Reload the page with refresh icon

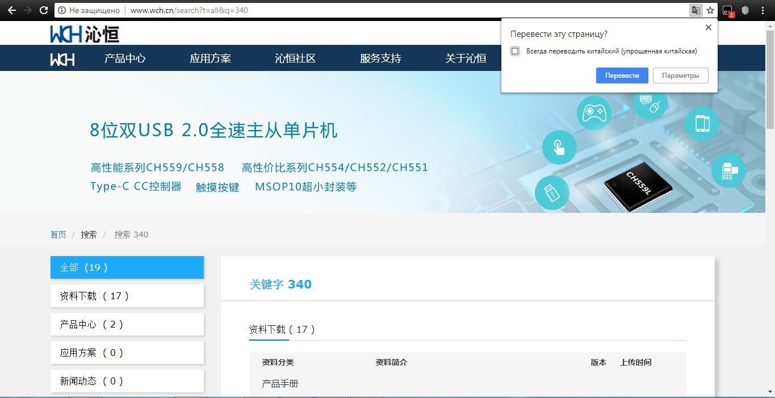click(44, 10)
